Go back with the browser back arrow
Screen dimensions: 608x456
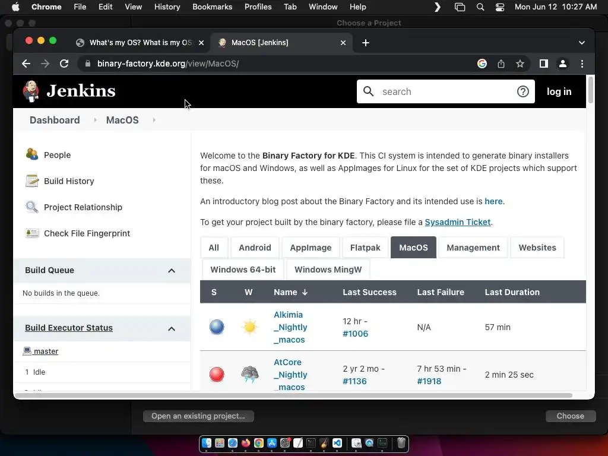tap(26, 64)
